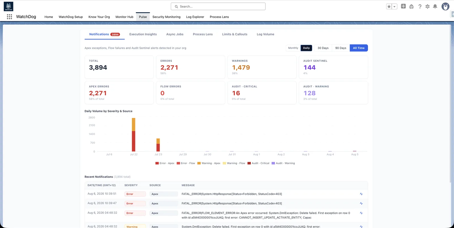Open the Favorites list dropdown arrow
Viewport: 454px width, 228px height.
coord(394,7)
